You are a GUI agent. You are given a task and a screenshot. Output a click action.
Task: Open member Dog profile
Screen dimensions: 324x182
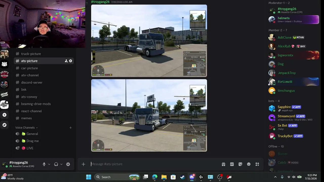294,64
